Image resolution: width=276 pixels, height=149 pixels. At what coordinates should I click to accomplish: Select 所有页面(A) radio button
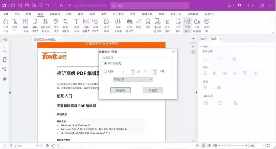[105, 63]
